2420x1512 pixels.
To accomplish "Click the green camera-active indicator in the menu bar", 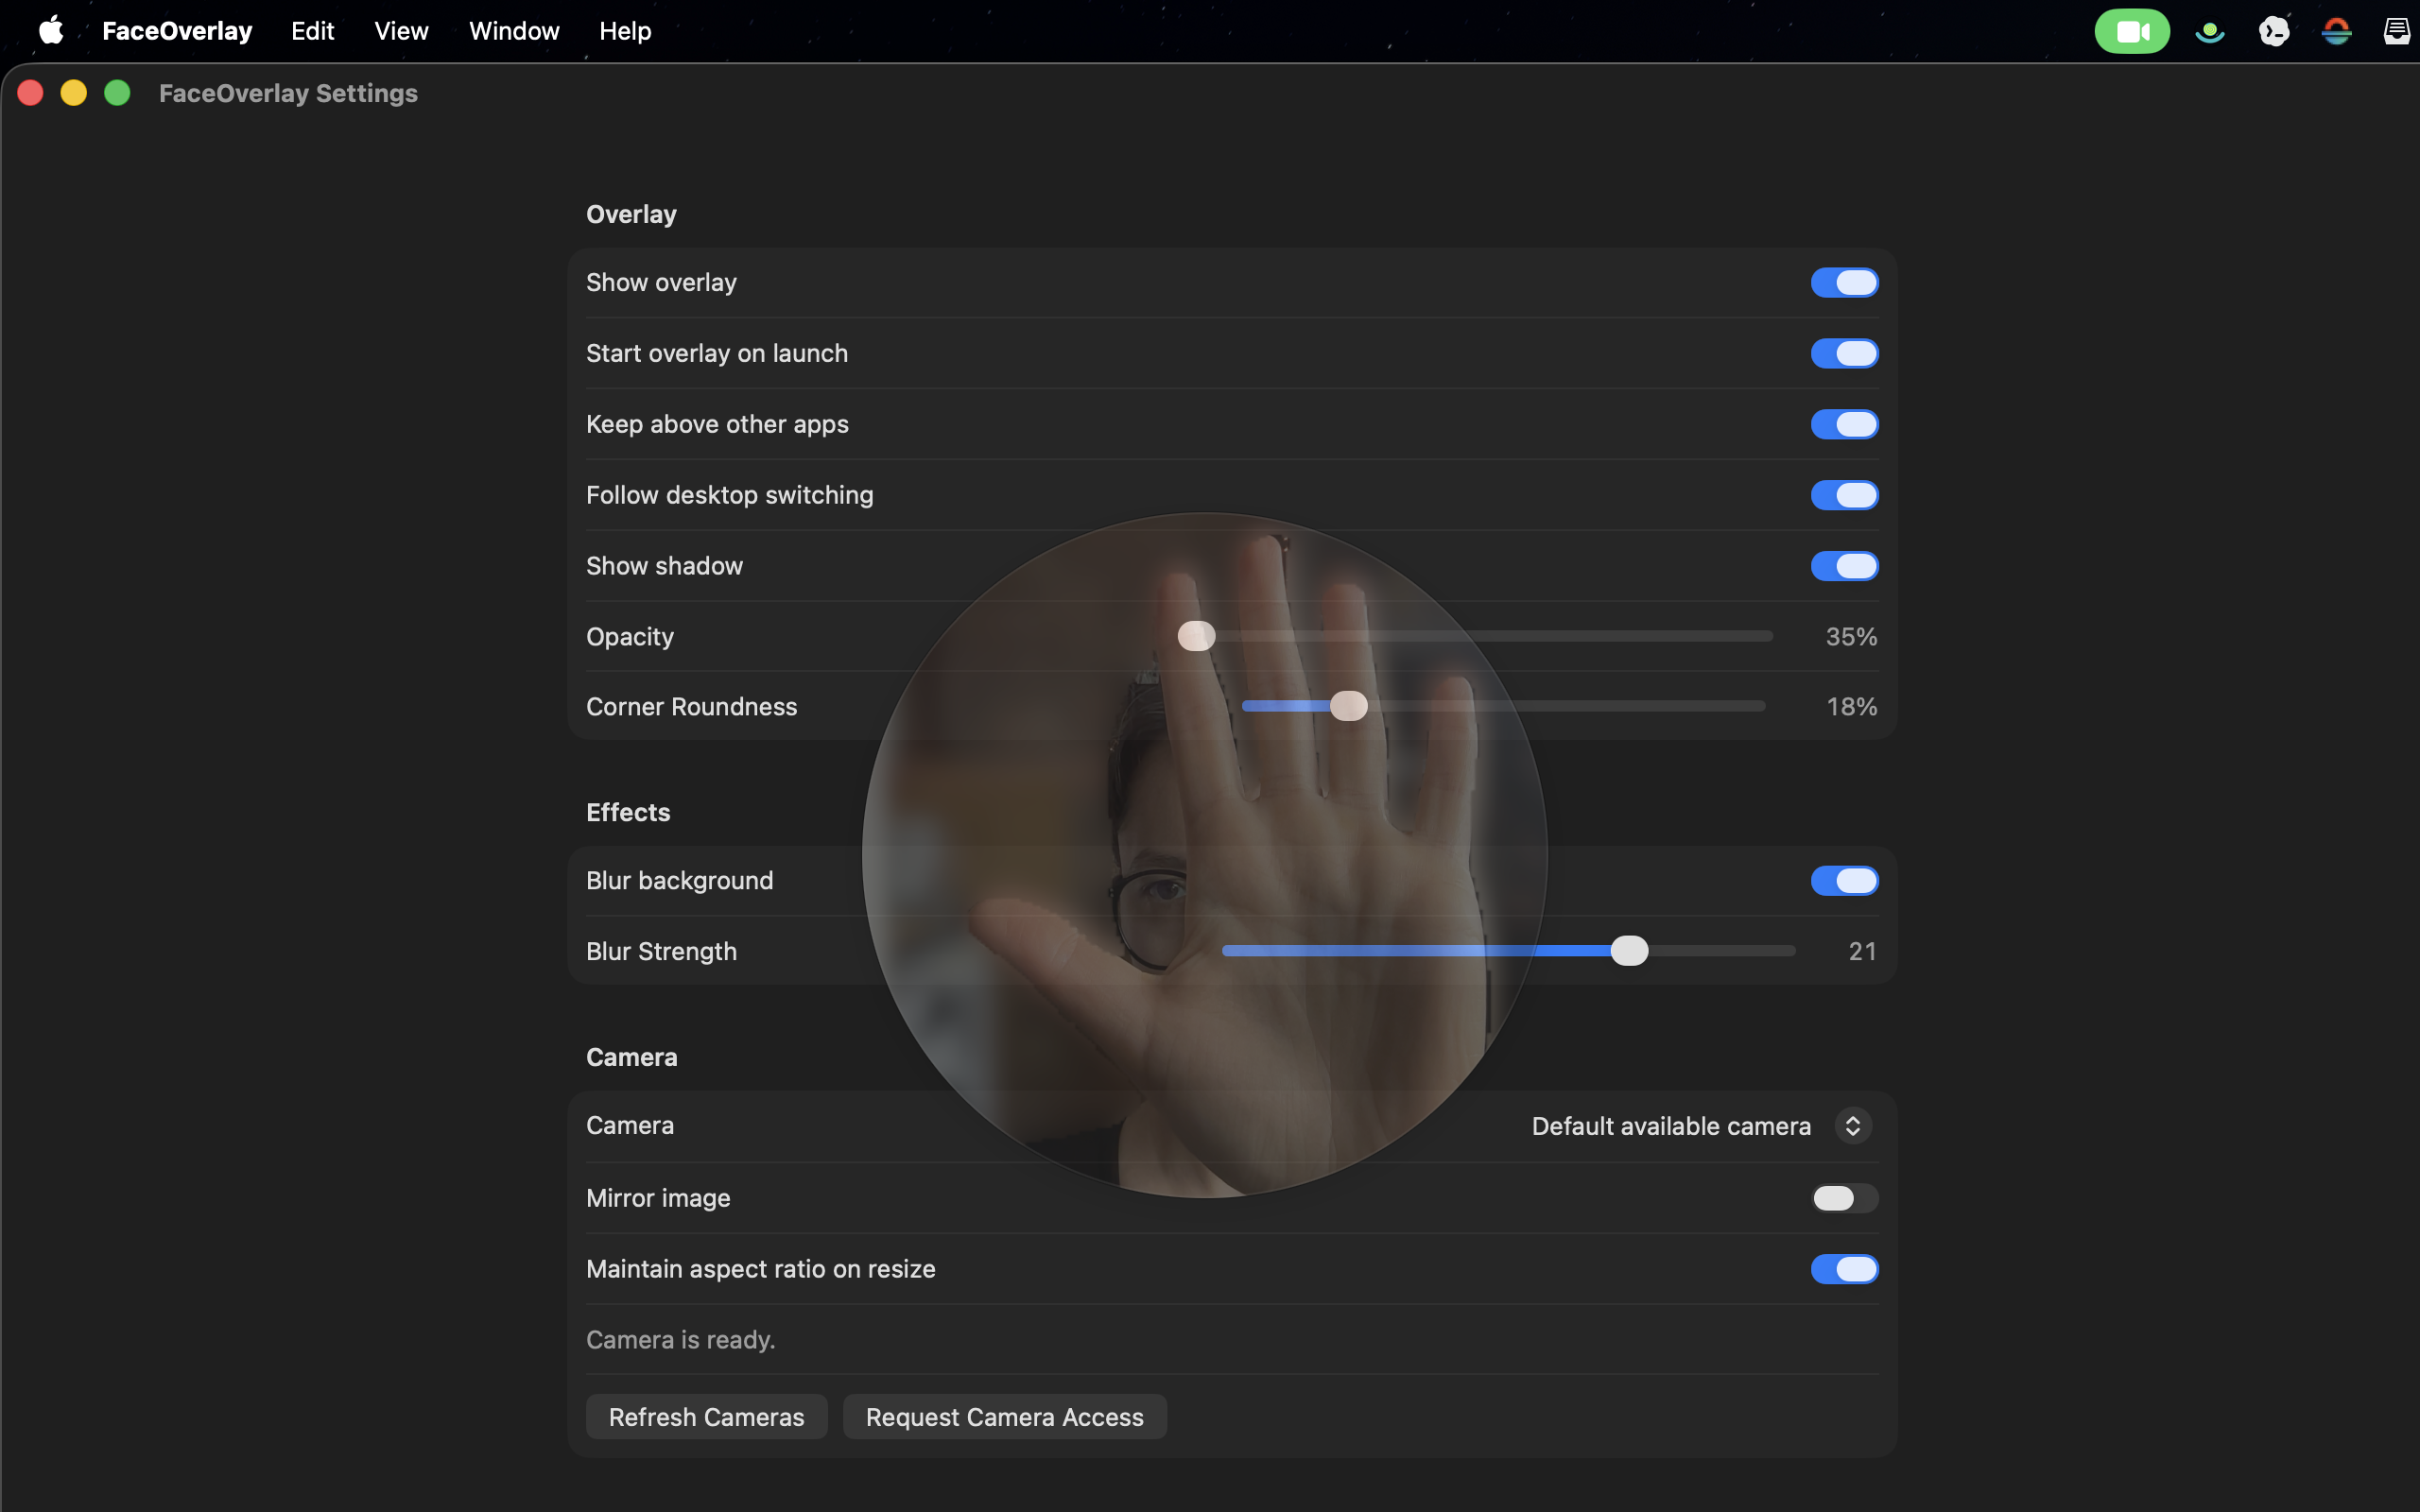I will pos(2133,30).
